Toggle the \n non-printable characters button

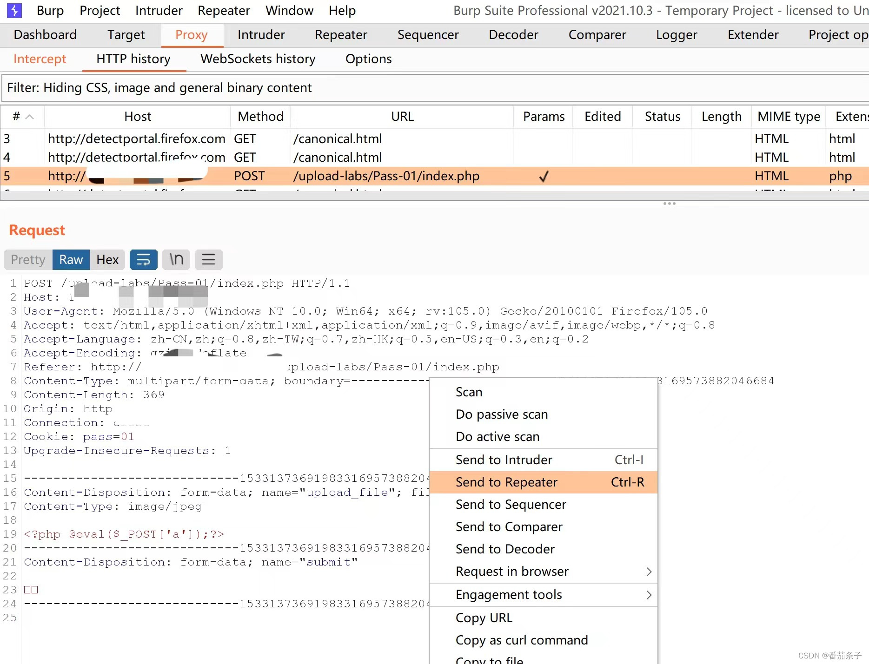pos(176,259)
